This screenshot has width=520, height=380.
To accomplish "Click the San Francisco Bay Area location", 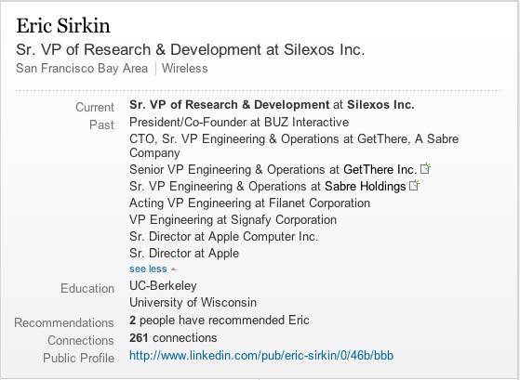I will [82, 68].
